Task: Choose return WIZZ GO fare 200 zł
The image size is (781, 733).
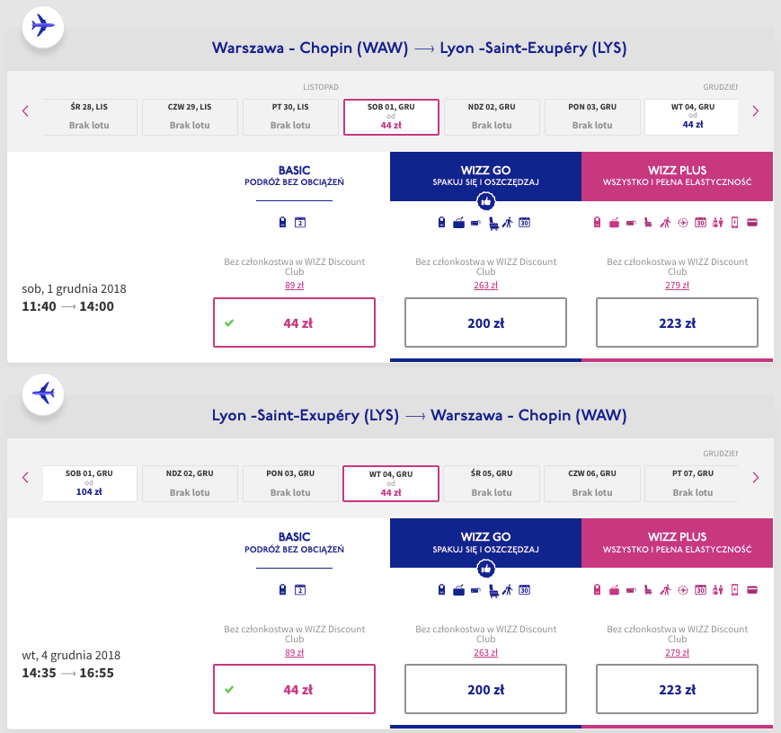Action: tap(485, 689)
